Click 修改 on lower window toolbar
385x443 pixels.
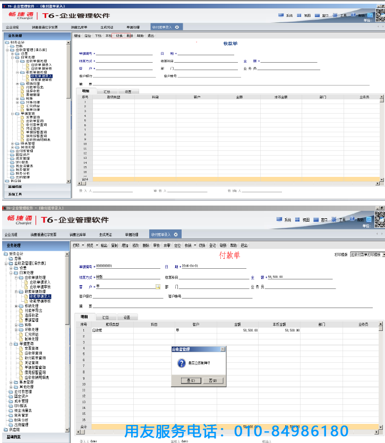(x=135, y=245)
